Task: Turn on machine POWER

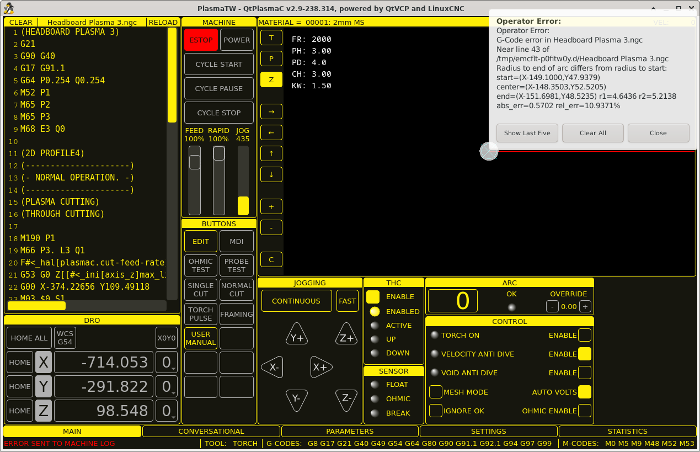Action: pos(237,40)
